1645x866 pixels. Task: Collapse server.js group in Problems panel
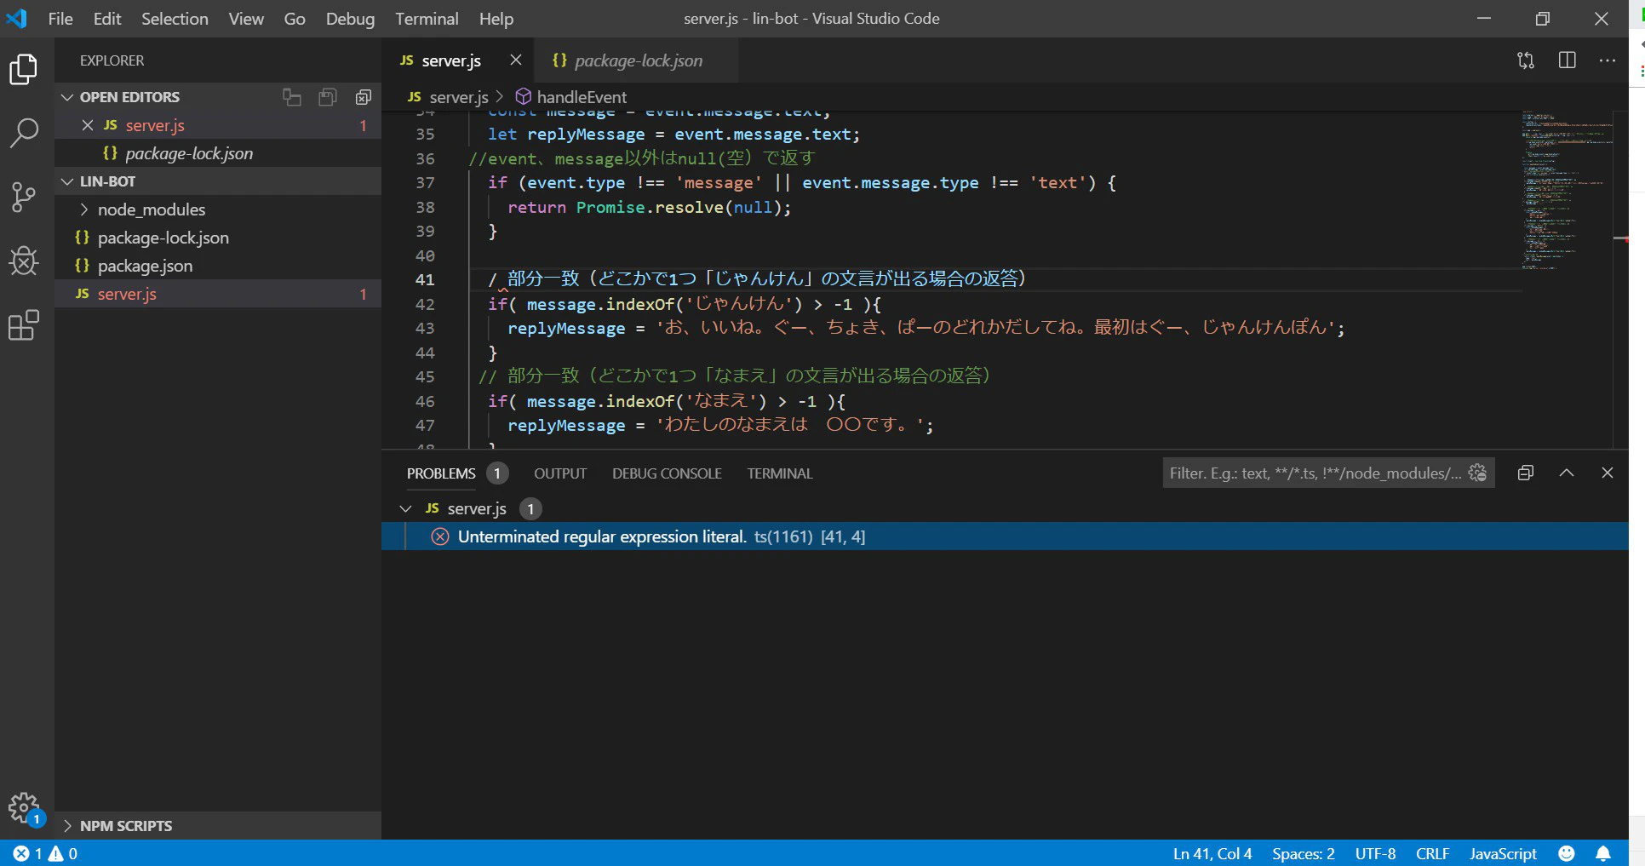[405, 508]
